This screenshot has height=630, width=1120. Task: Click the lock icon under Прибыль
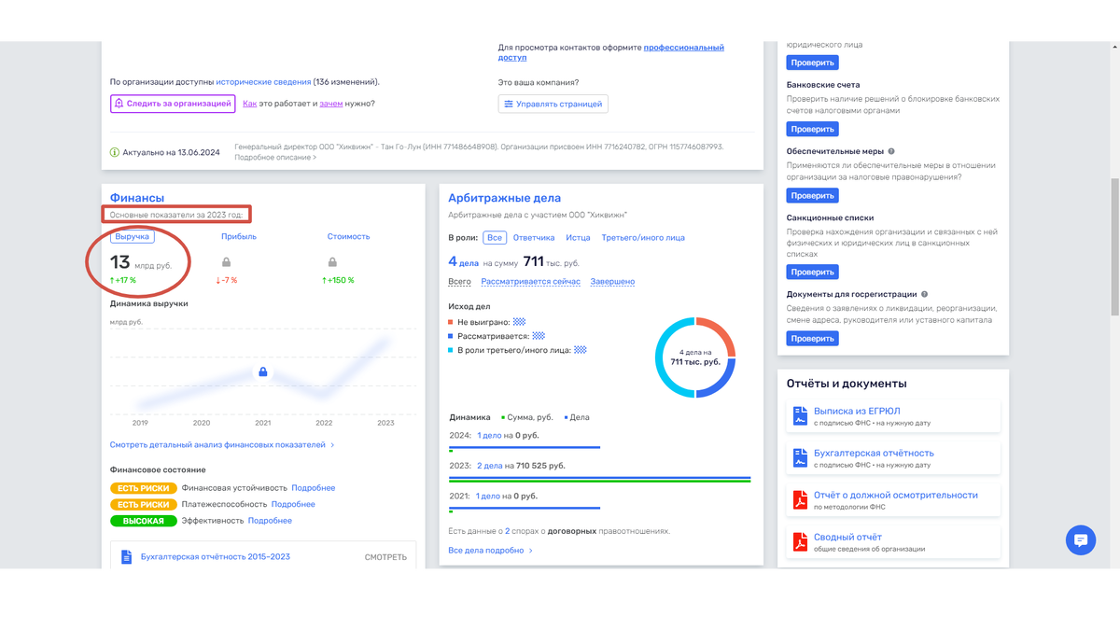pos(226,262)
